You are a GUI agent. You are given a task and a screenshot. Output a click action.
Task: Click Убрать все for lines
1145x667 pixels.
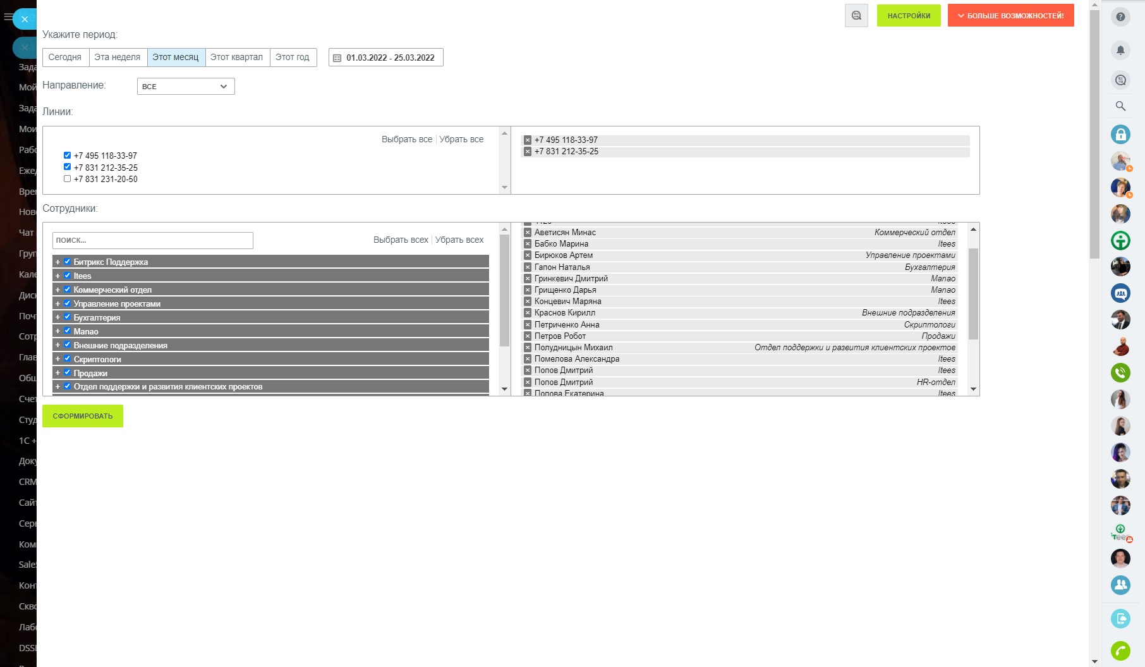click(x=461, y=139)
